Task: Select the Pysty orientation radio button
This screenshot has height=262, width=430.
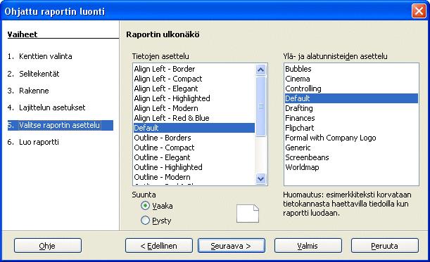Action: coord(145,220)
